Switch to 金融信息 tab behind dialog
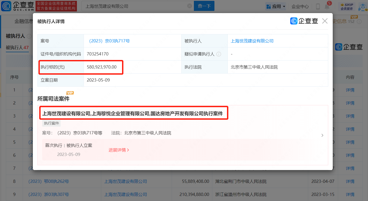This screenshot has height=201, width=368. [x=24, y=21]
